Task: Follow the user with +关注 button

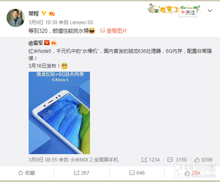Action: pos(188,13)
